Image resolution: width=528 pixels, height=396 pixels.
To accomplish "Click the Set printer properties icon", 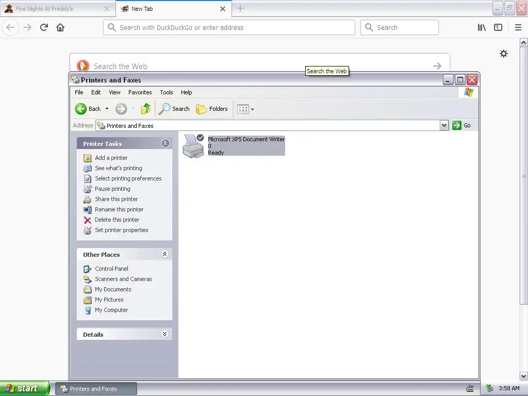I will coord(88,230).
